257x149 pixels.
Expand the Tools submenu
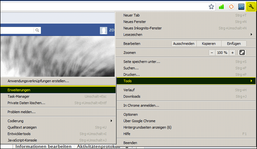[186, 81]
